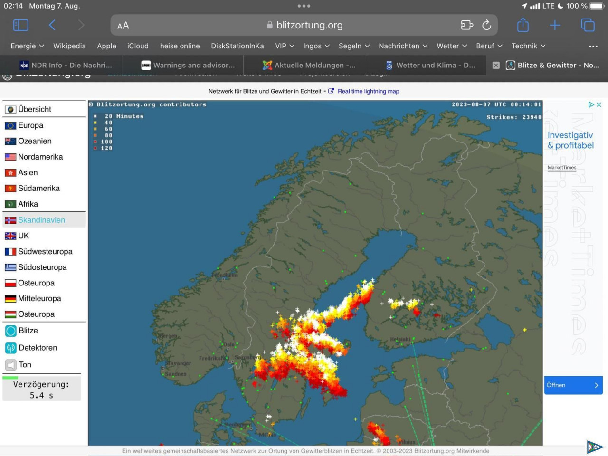Open the Detektoren map layer
The width and height of the screenshot is (608, 456).
coord(38,348)
